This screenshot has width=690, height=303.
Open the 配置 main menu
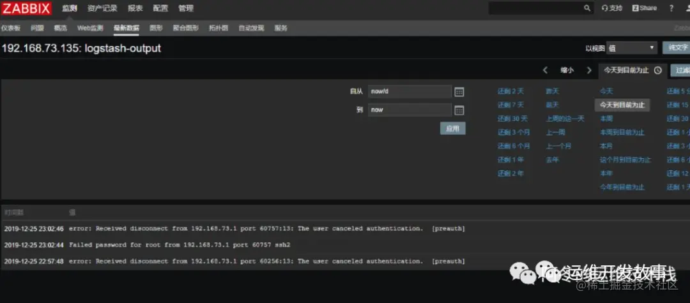(x=160, y=8)
